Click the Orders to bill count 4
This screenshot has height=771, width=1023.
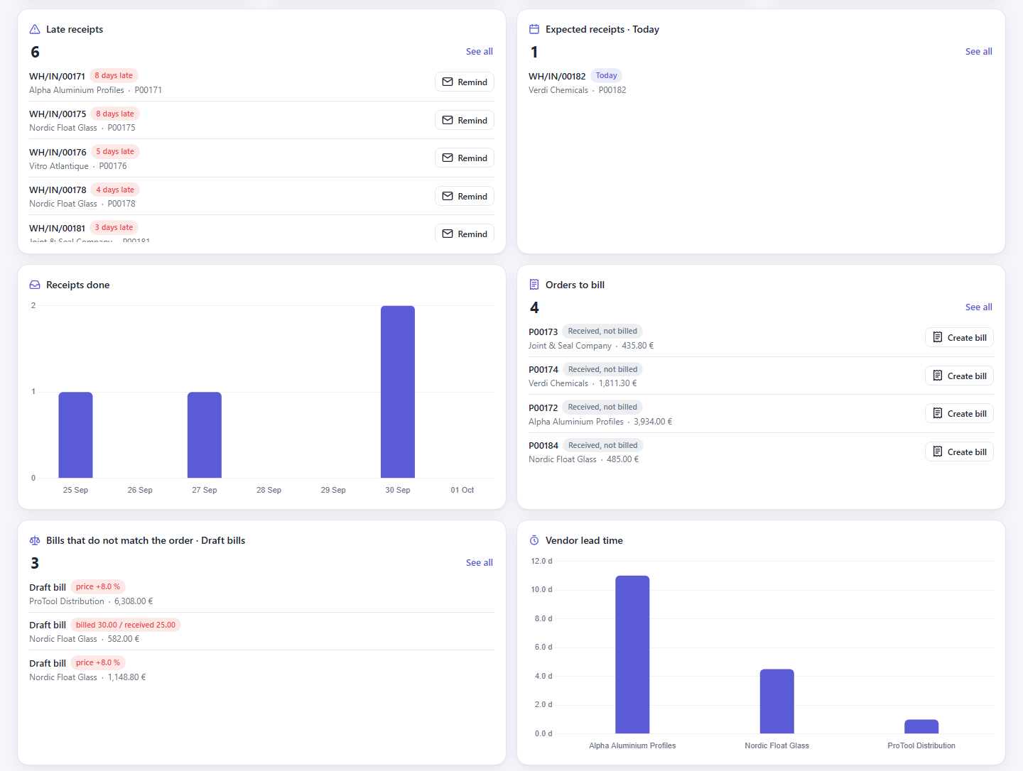pyautogui.click(x=534, y=307)
